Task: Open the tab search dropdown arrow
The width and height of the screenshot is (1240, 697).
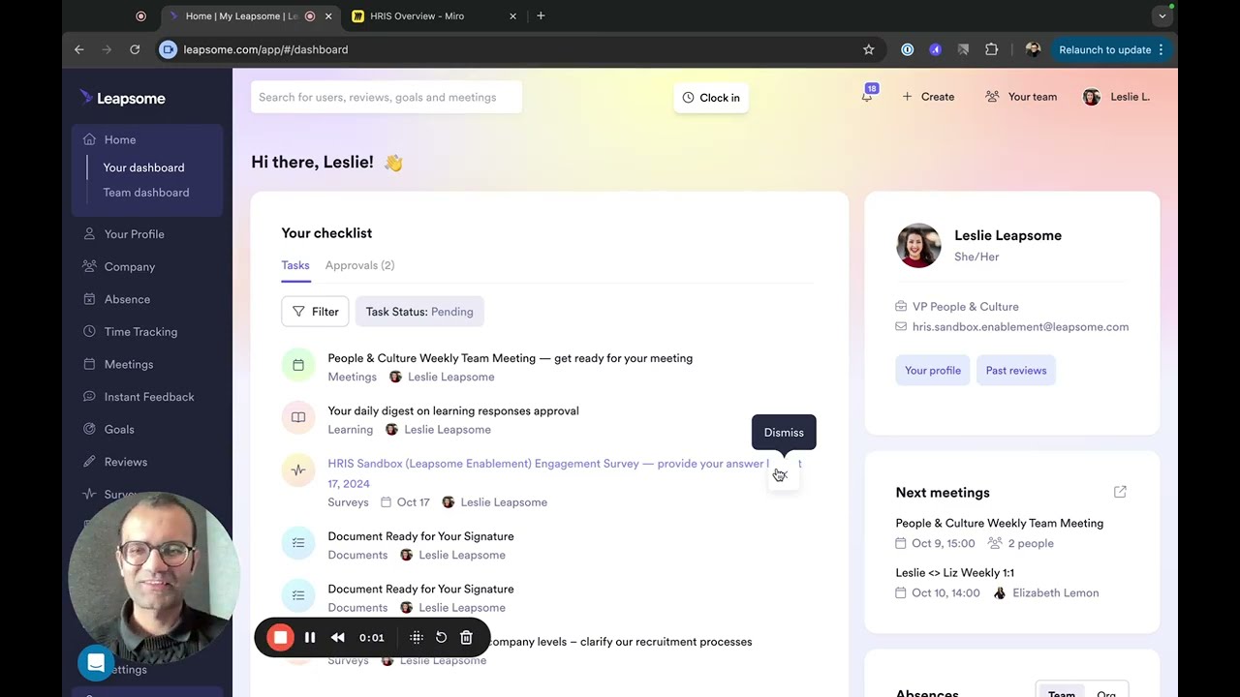Action: pos(1162,15)
